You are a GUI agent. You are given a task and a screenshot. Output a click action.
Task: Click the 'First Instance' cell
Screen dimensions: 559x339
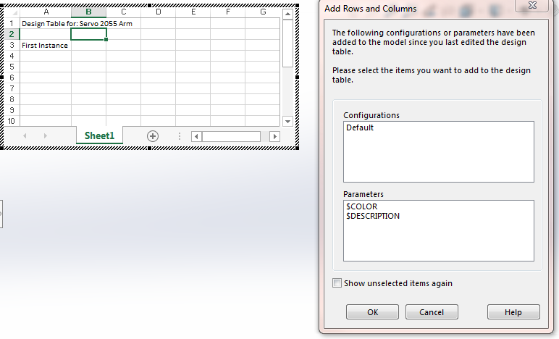pyautogui.click(x=46, y=45)
